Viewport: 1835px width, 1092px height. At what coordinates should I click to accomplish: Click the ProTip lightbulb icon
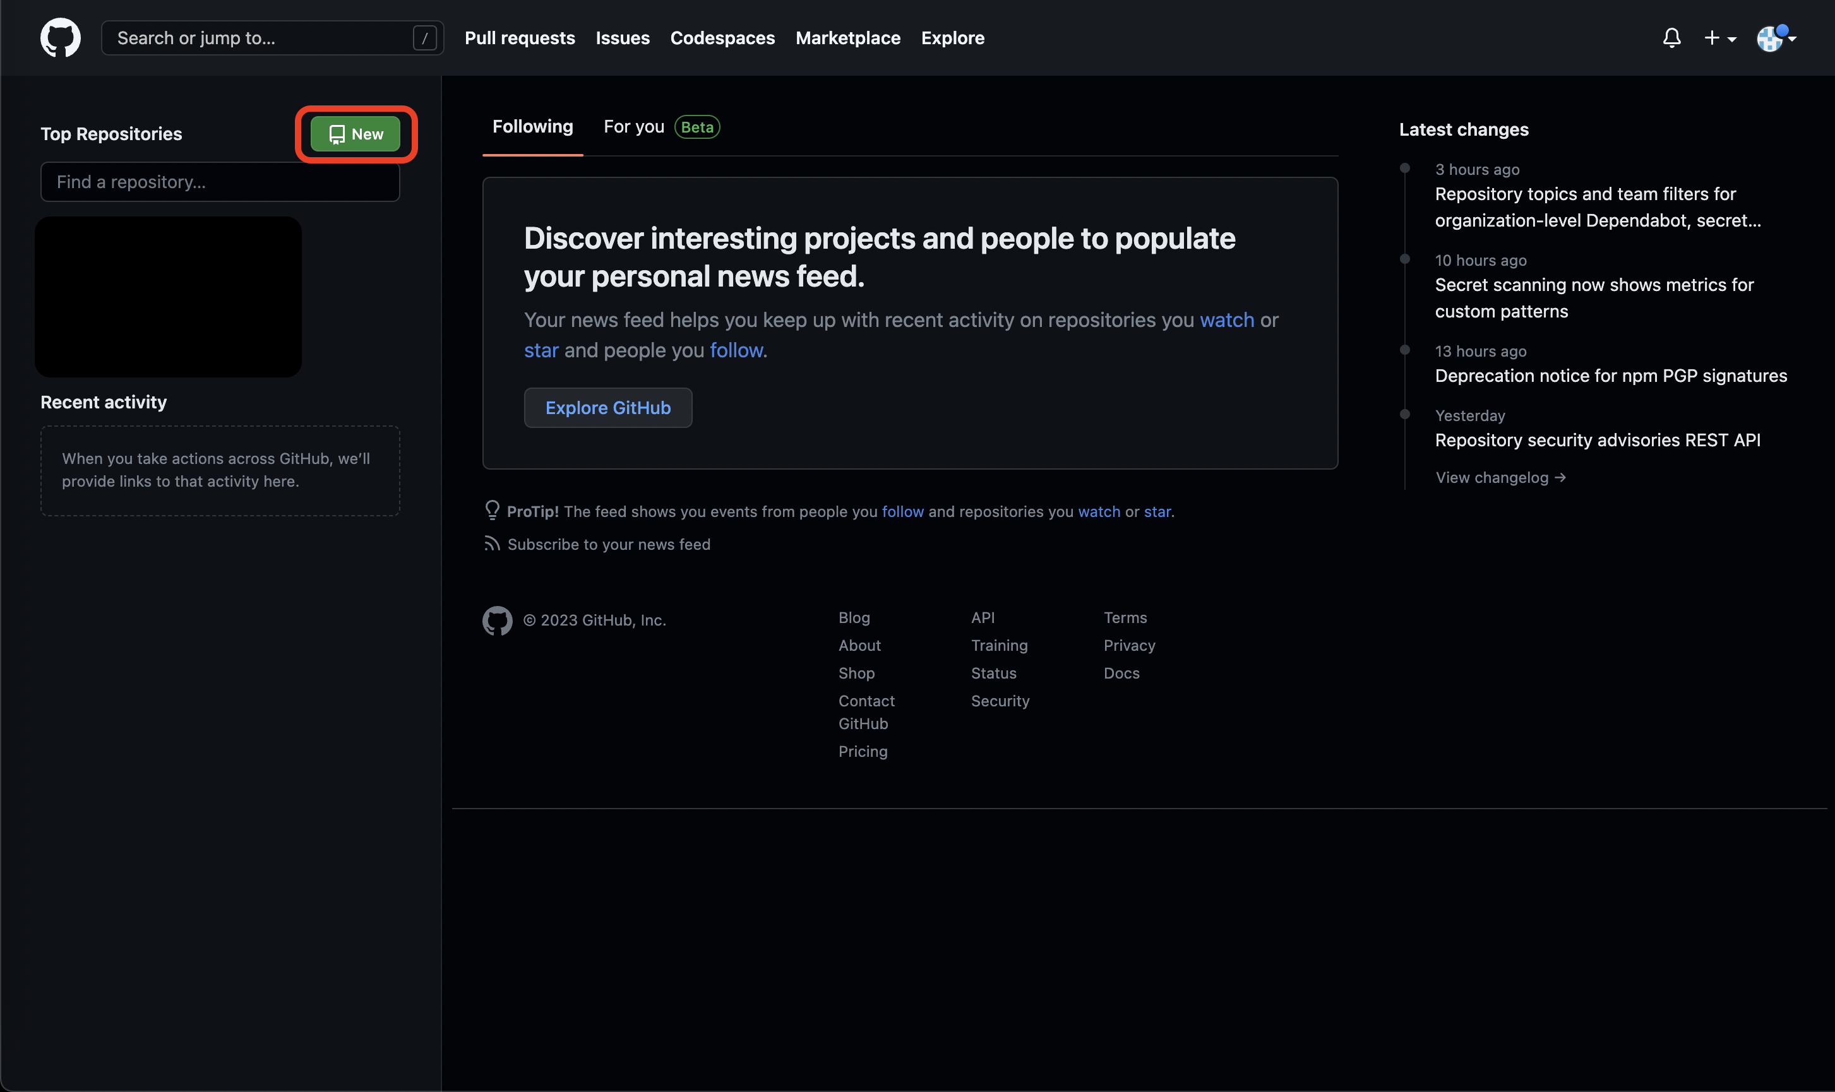(x=493, y=510)
